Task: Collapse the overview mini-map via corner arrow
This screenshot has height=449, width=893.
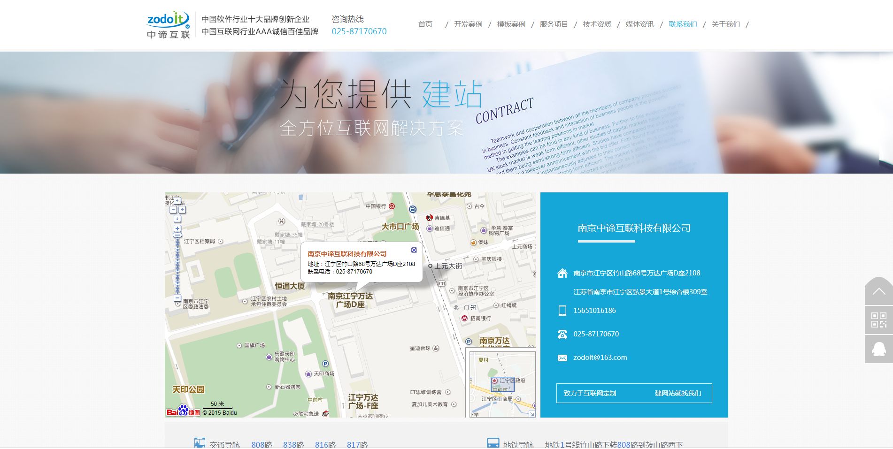Action: click(531, 414)
